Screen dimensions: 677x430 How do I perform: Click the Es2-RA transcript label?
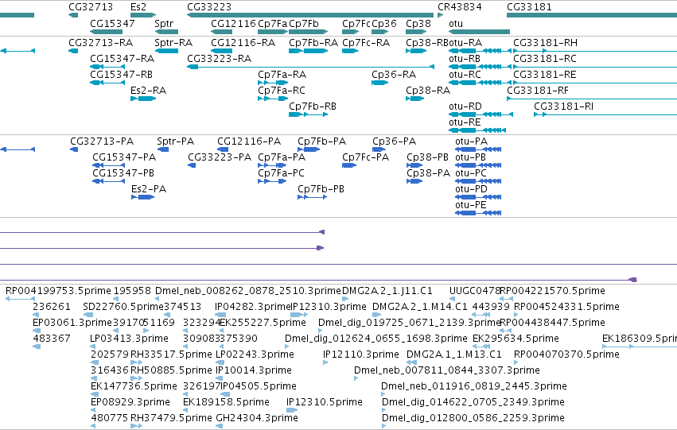[148, 91]
